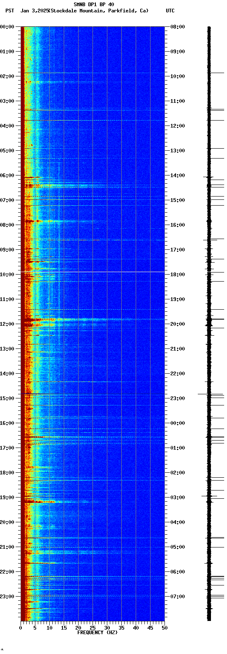227x654 pixels.
Task: Click the UTC time label '03:00'
Action: coord(178,498)
